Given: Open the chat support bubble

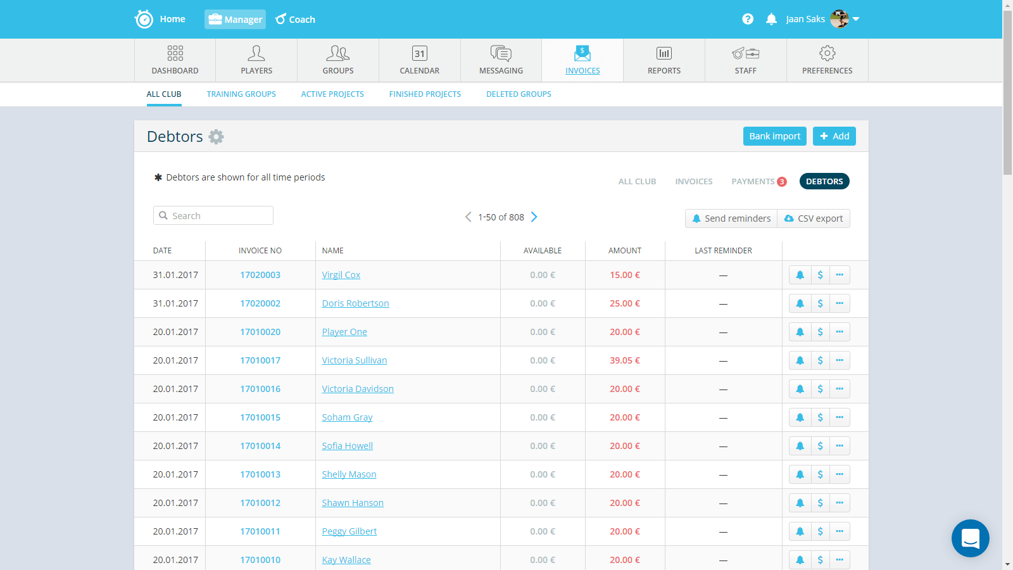Looking at the screenshot, I should coord(970,538).
